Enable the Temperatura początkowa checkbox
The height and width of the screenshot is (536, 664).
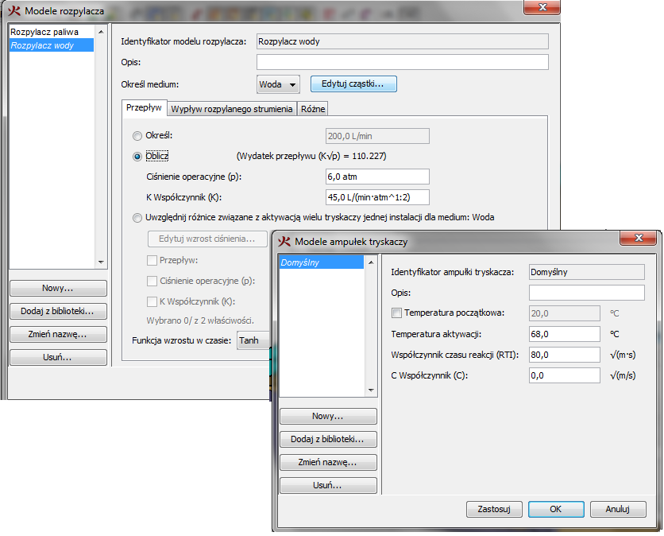coord(397,313)
